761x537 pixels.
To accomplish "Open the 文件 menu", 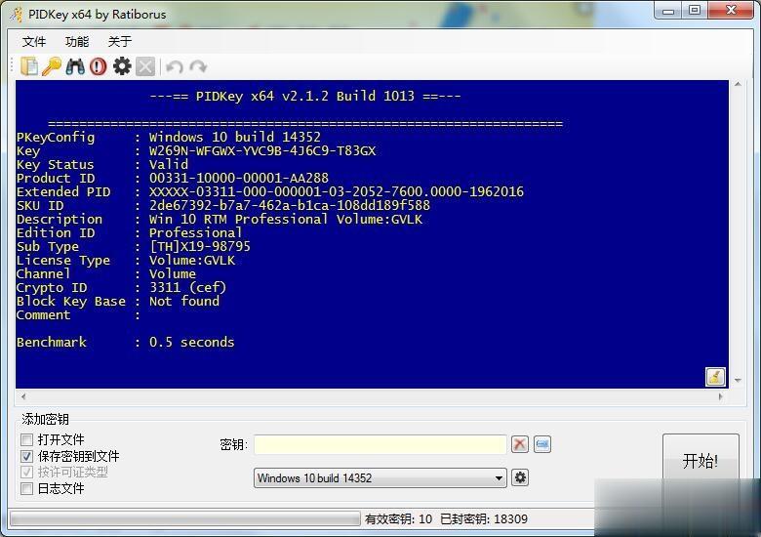I will 34,42.
